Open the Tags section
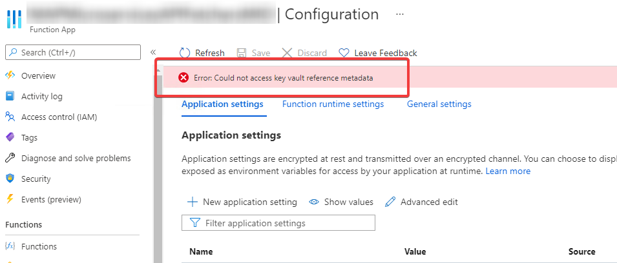The height and width of the screenshot is (263, 617). (29, 138)
